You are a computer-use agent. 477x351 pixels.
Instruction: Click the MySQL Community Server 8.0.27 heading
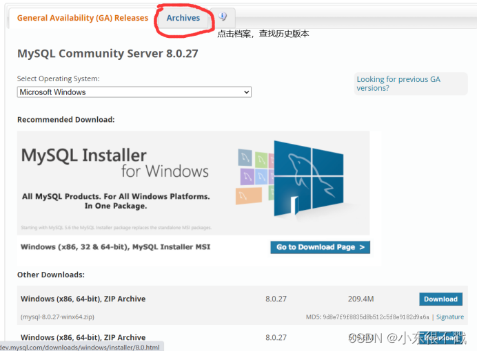coord(108,54)
